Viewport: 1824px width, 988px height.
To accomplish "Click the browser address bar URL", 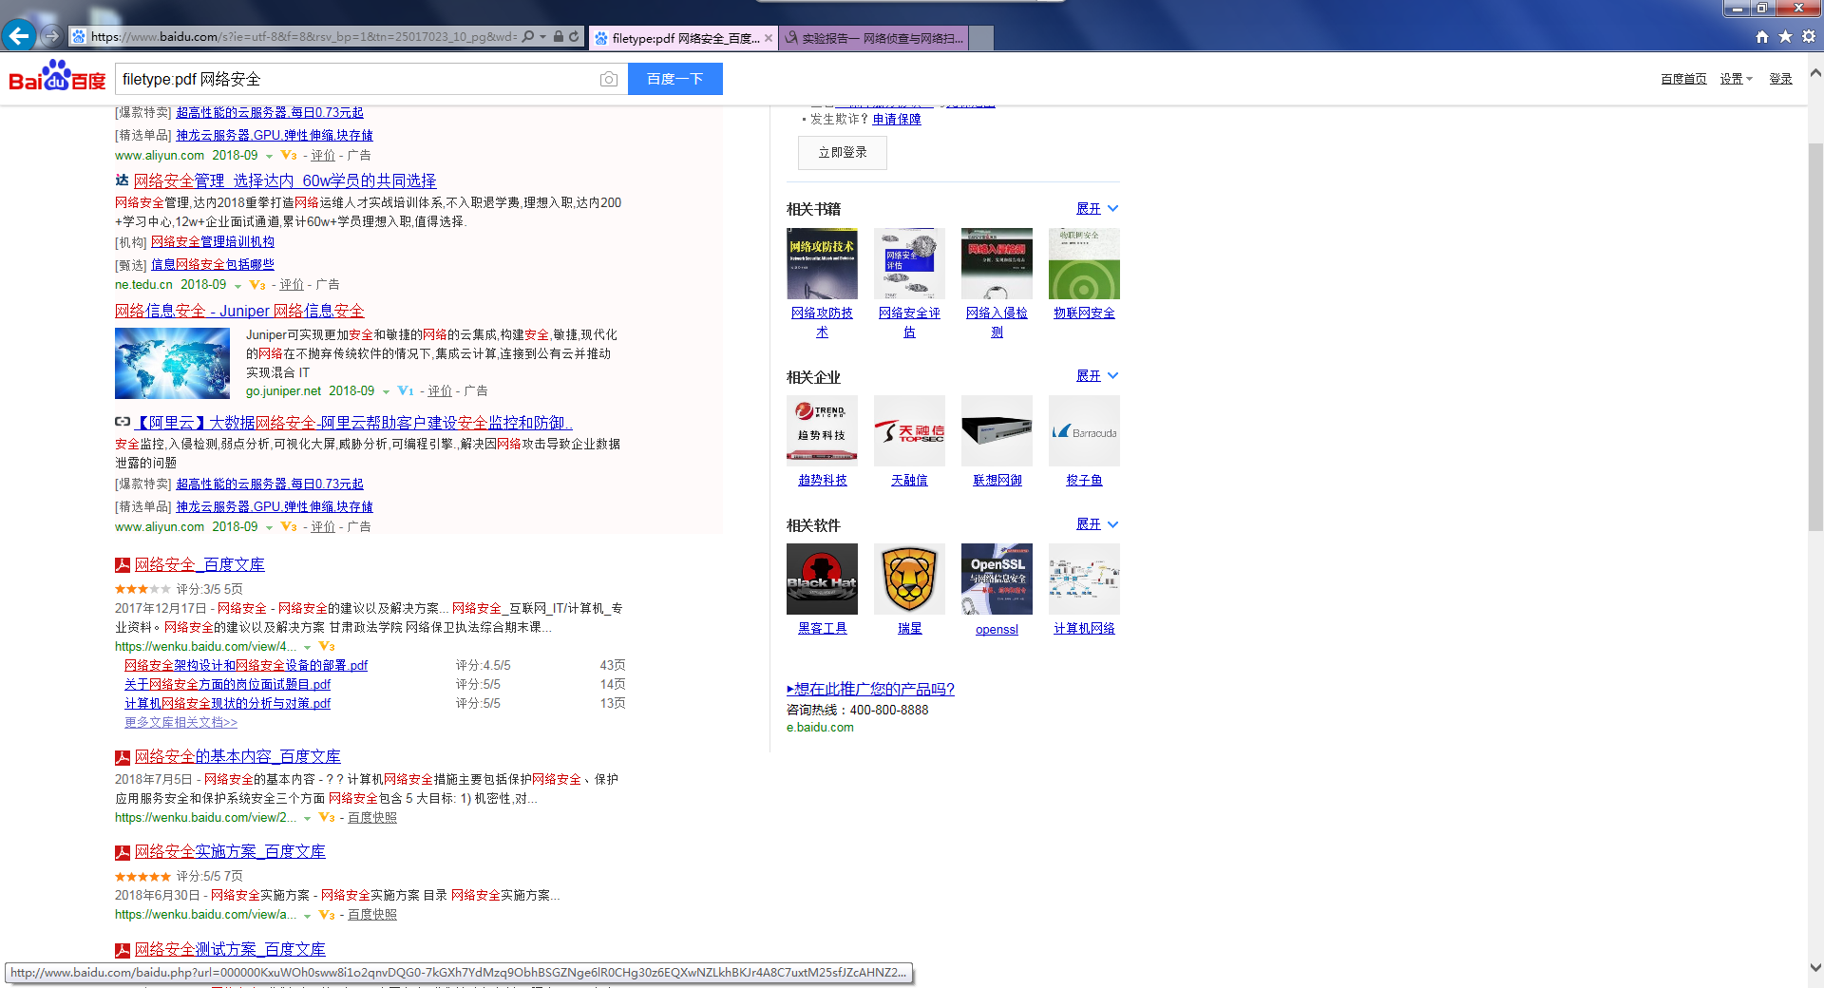I will [304, 37].
